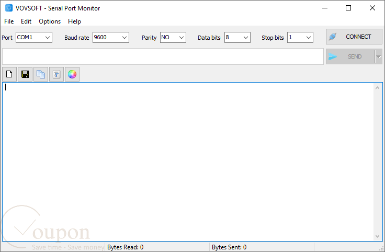Screen dimensions: 385x252
Task: Click the Bytes Read: 0 status text
Action: (x=125, y=247)
